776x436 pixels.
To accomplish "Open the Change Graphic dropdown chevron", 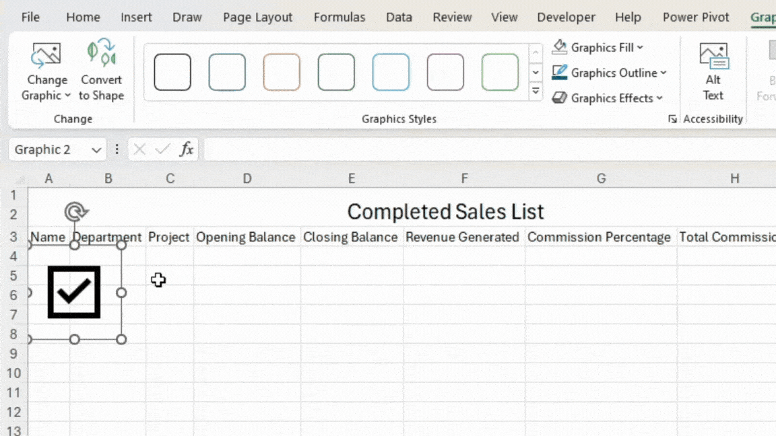I will click(x=68, y=96).
